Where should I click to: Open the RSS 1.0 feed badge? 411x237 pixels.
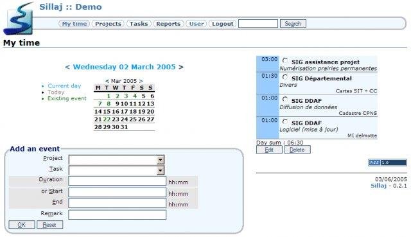pyautogui.click(x=387, y=162)
